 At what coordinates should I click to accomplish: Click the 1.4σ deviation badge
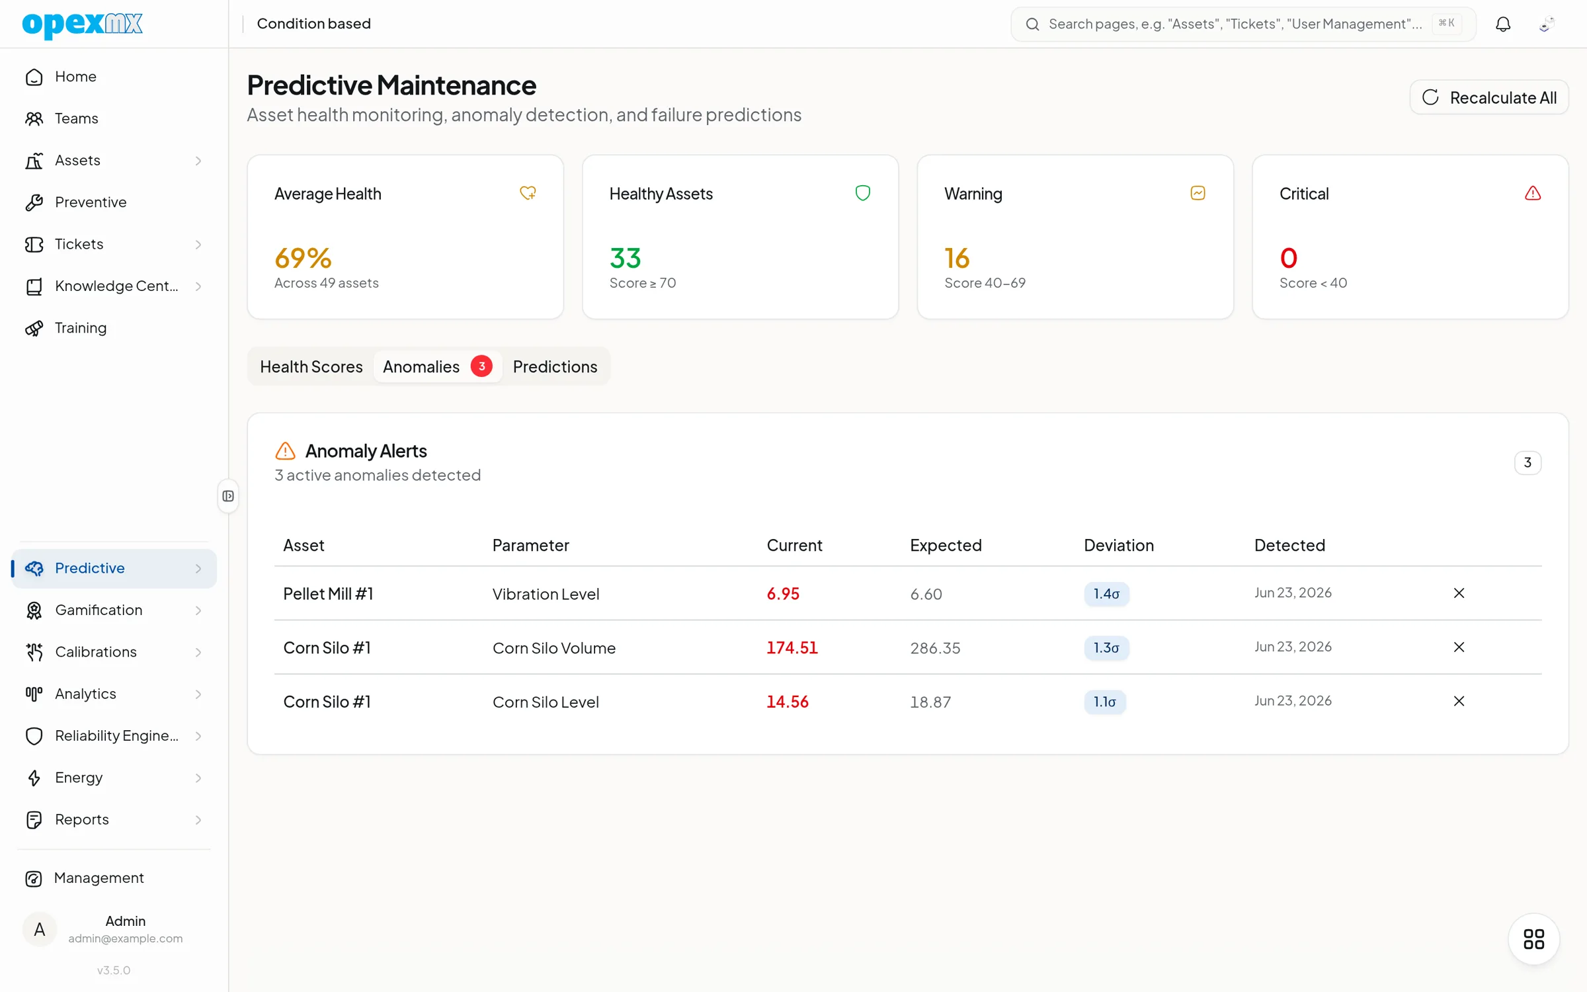coord(1106,594)
